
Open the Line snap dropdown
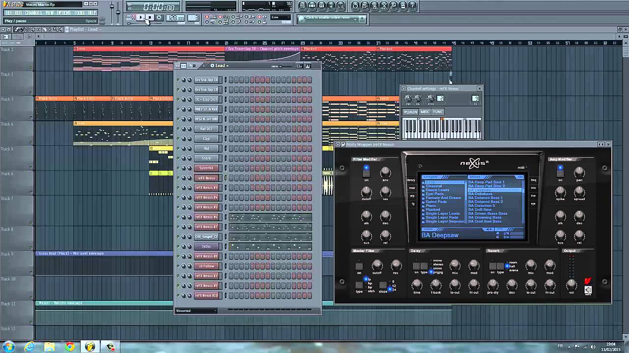(280, 17)
